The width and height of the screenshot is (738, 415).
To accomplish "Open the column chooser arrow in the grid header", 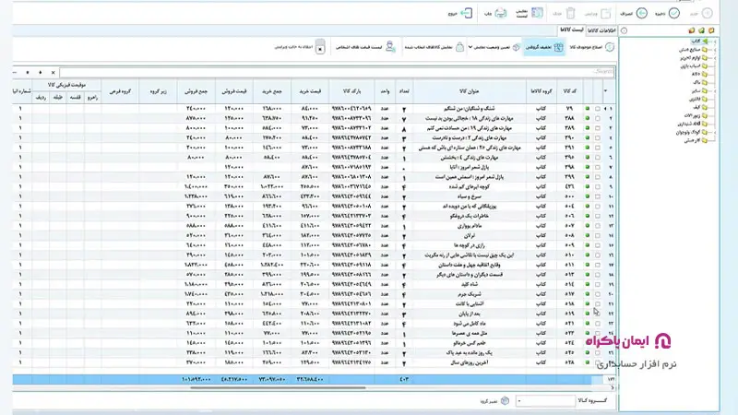I will coord(606,90).
